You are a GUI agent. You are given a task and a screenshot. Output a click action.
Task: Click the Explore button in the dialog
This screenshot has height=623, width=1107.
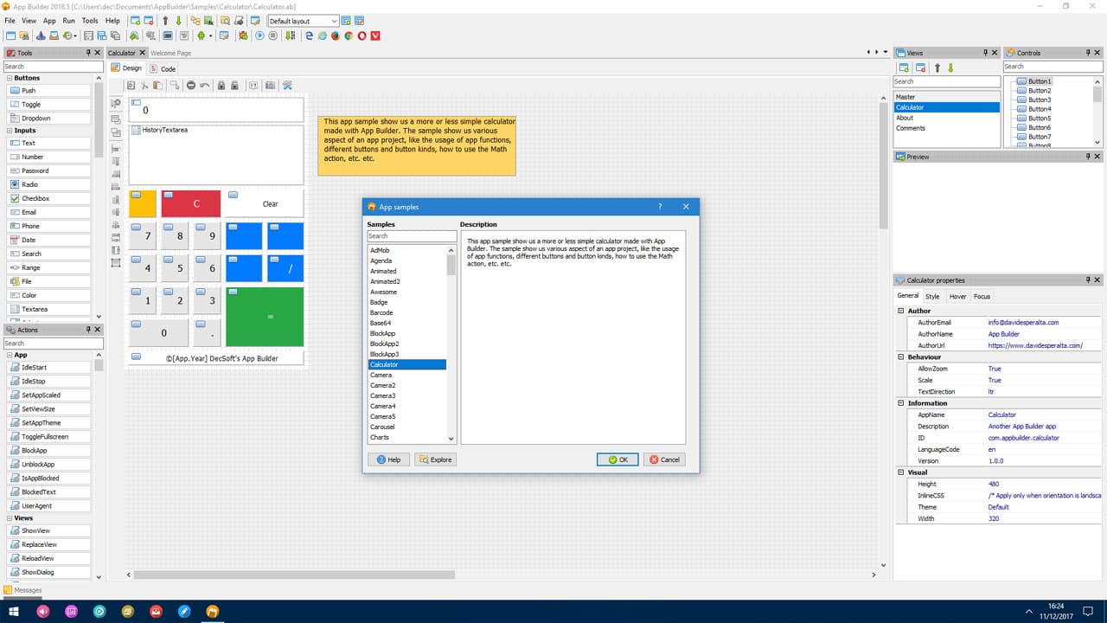point(435,459)
